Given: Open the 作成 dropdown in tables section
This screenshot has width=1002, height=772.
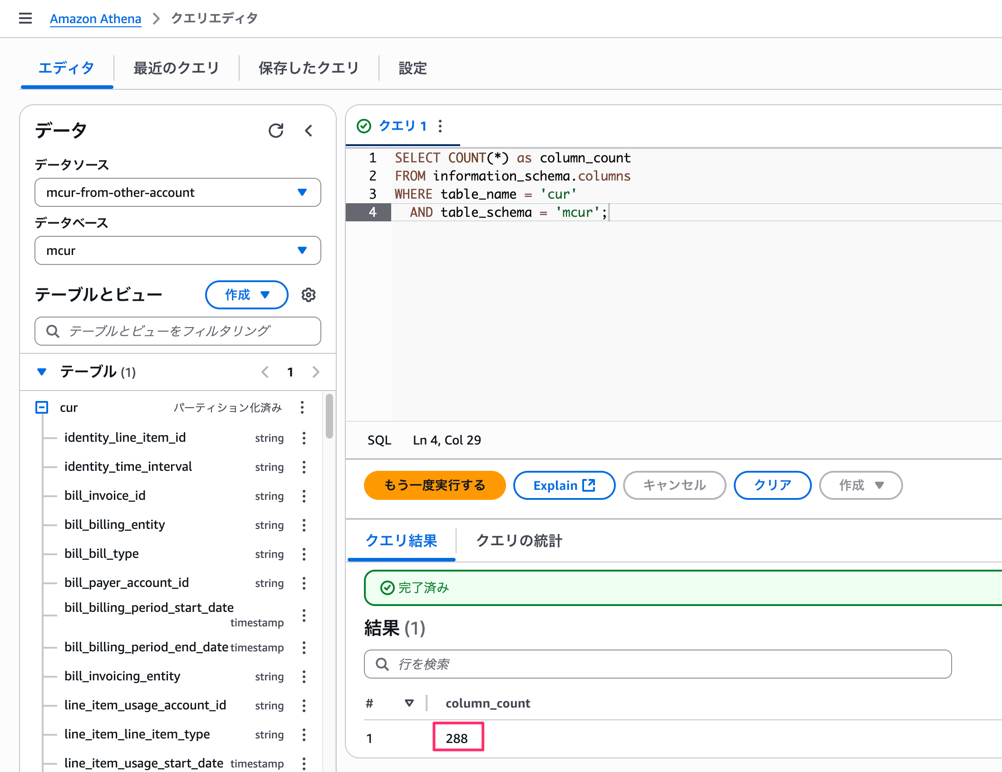Looking at the screenshot, I should point(246,295).
